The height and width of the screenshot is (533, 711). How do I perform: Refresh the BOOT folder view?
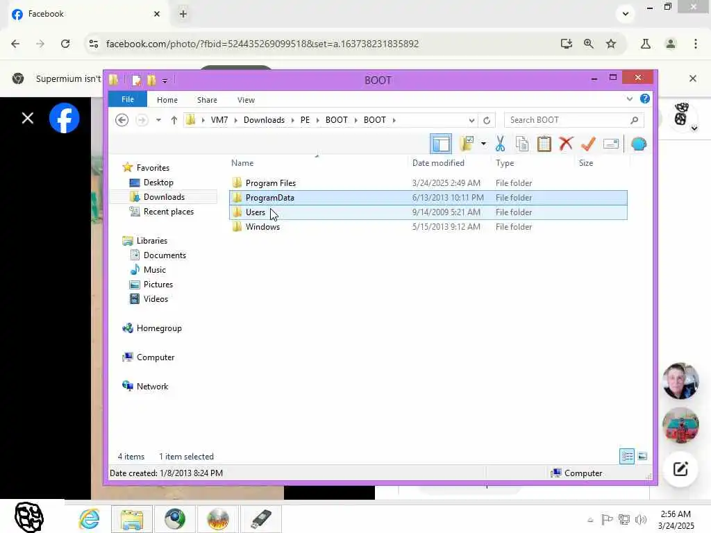pyautogui.click(x=487, y=120)
